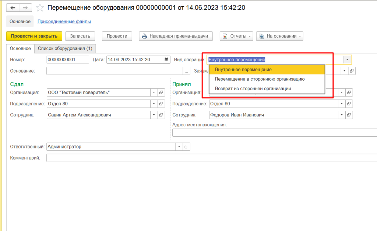
Task: Print Накладная приема-выдачи
Action: click(x=176, y=36)
